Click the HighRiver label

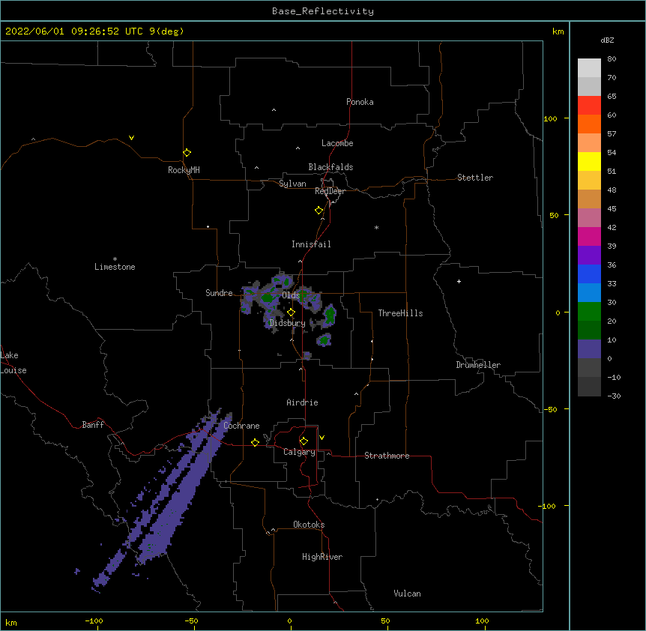tap(322, 557)
